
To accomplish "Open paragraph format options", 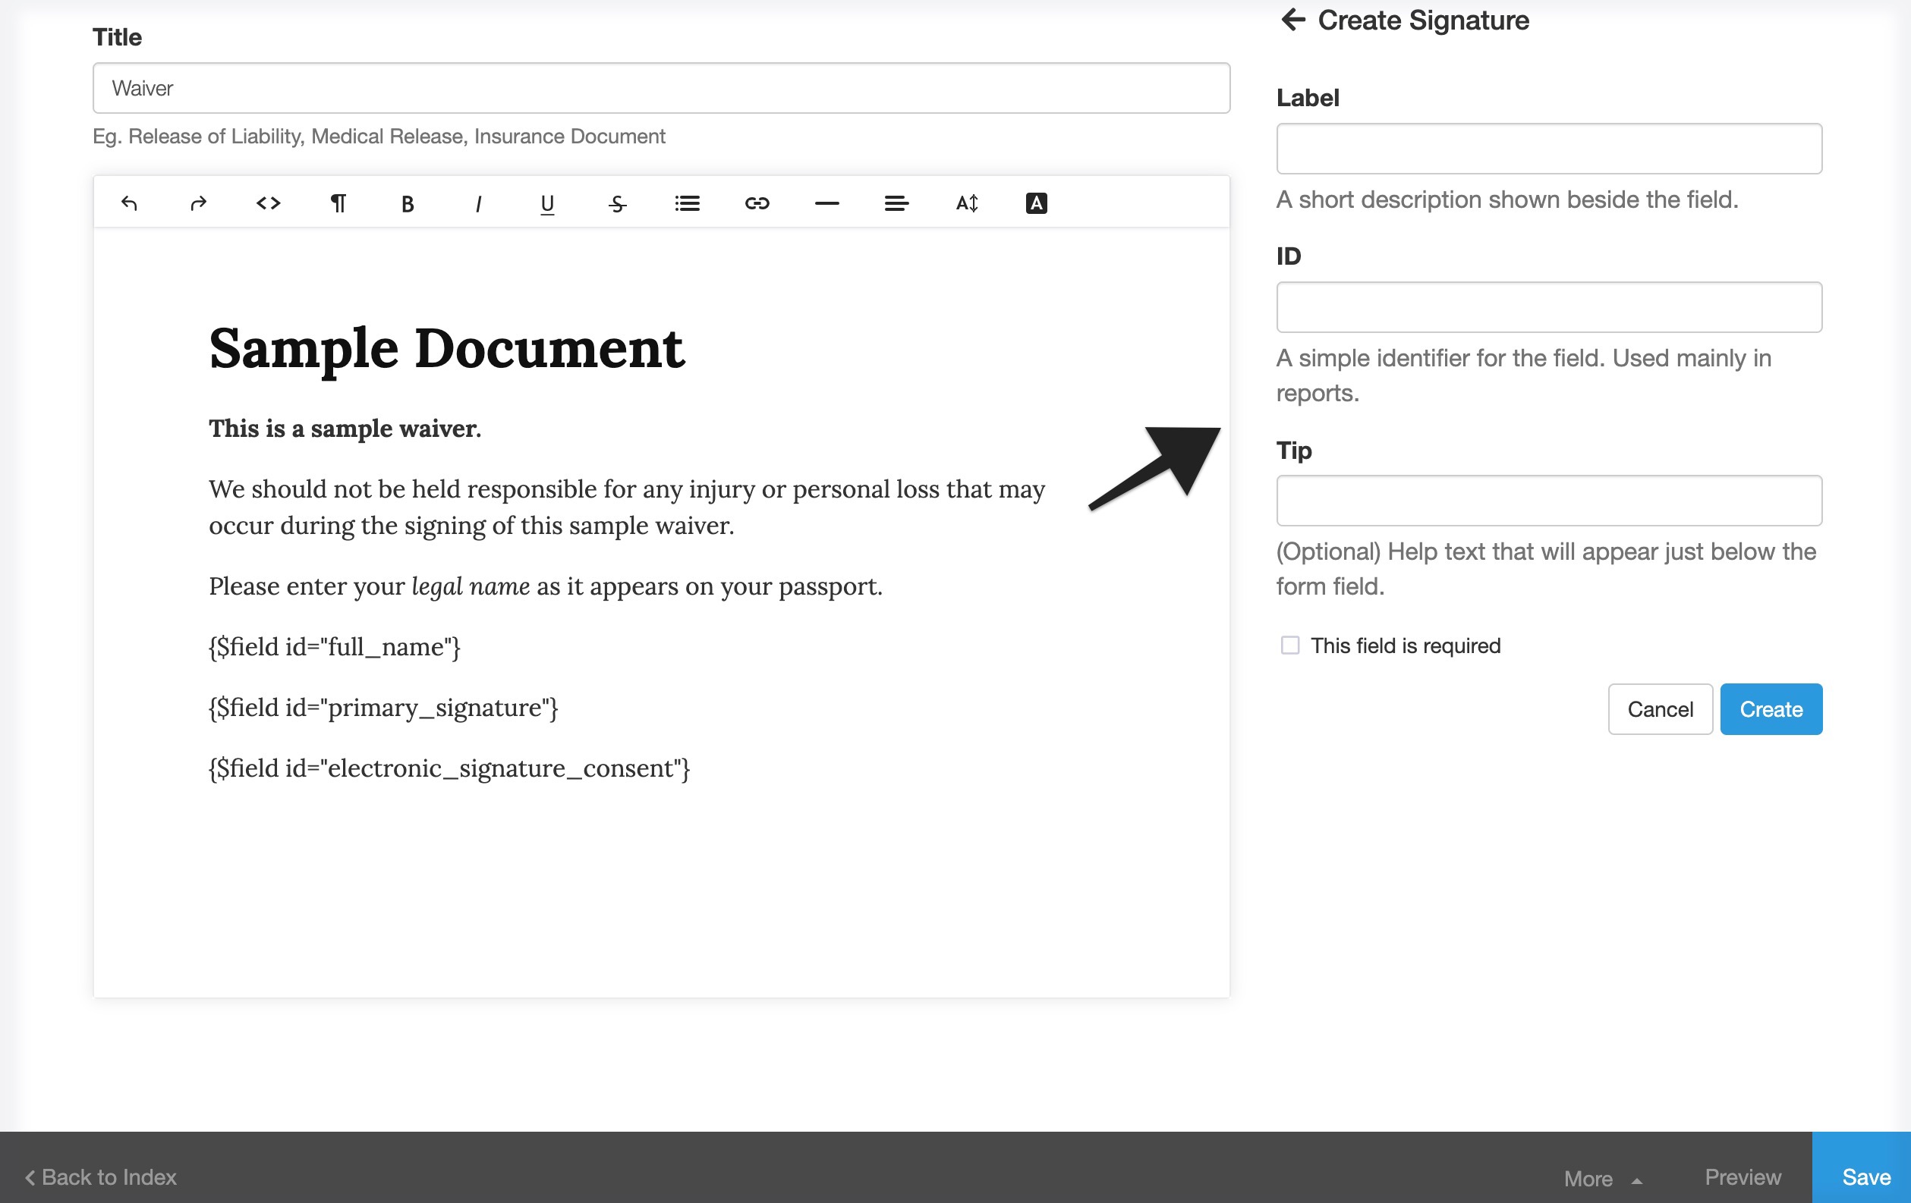I will click(x=338, y=204).
